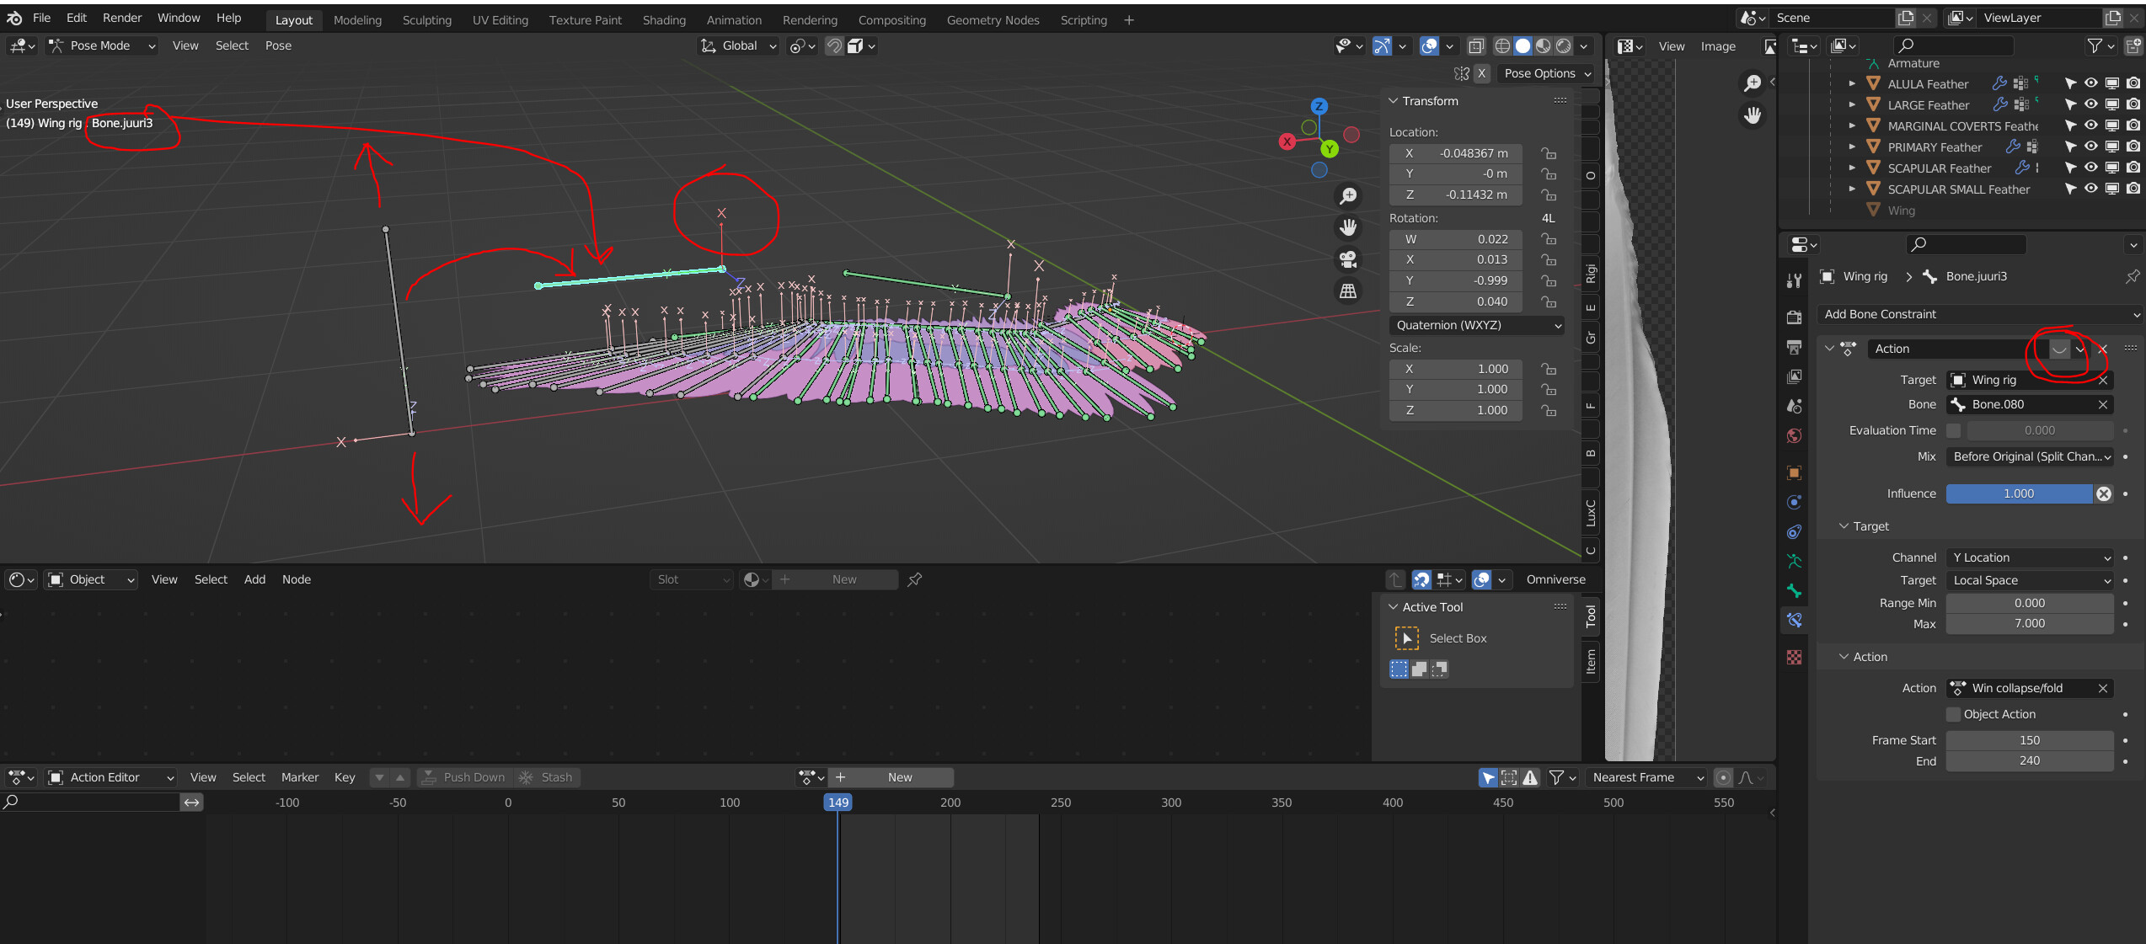
Task: Switch perspective/orthographic with the grid icon
Action: tap(1348, 291)
